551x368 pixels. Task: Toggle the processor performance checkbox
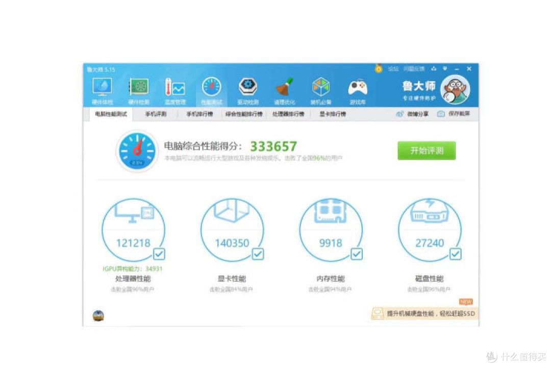point(159,254)
